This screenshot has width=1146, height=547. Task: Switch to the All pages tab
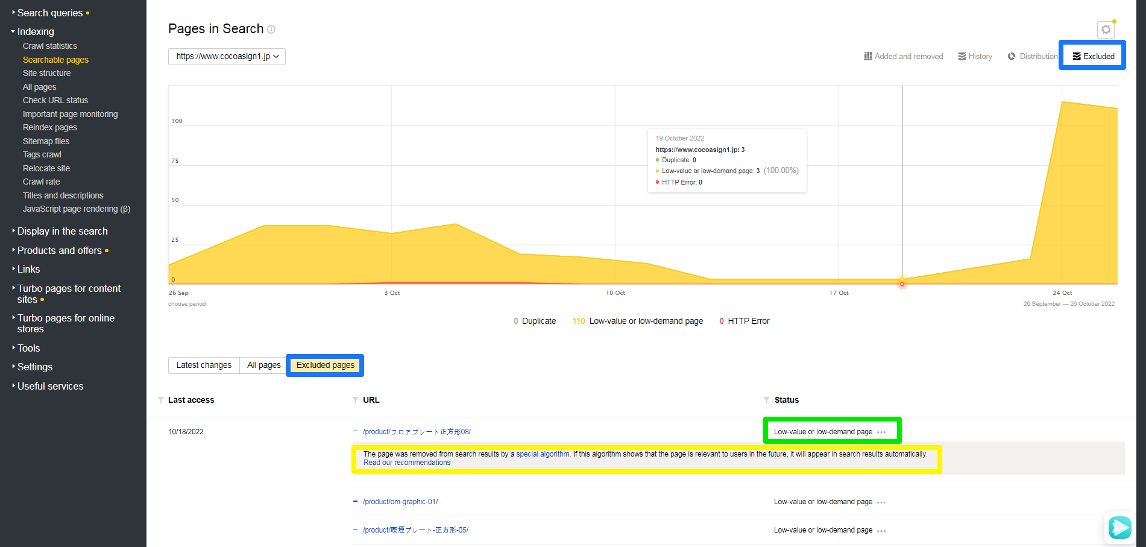[263, 365]
